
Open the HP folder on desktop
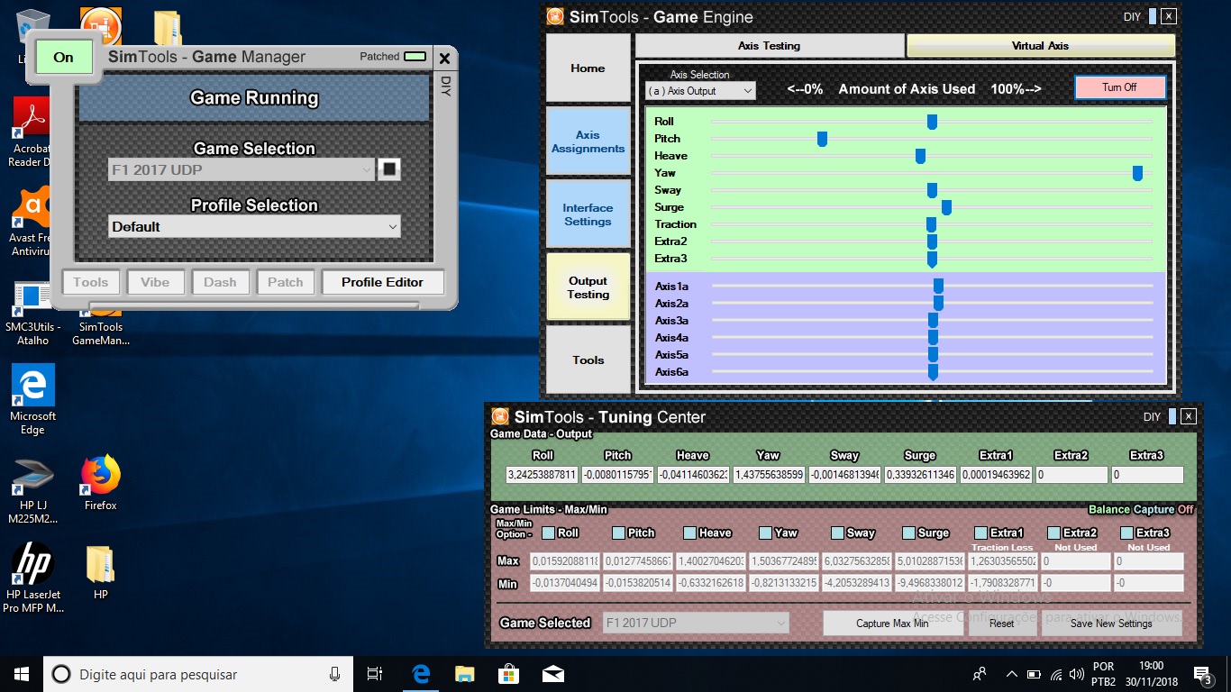(x=100, y=572)
